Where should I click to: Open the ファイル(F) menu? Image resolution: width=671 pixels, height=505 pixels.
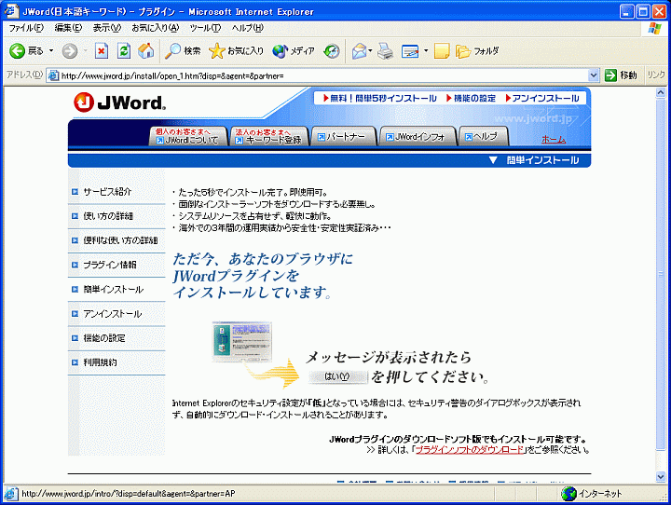click(26, 28)
